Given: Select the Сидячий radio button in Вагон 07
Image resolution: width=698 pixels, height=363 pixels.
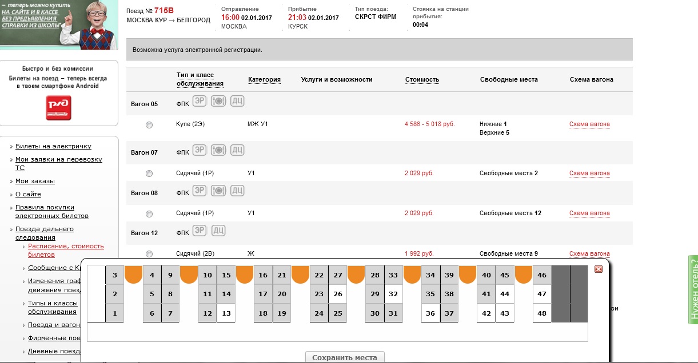Looking at the screenshot, I should point(149,174).
